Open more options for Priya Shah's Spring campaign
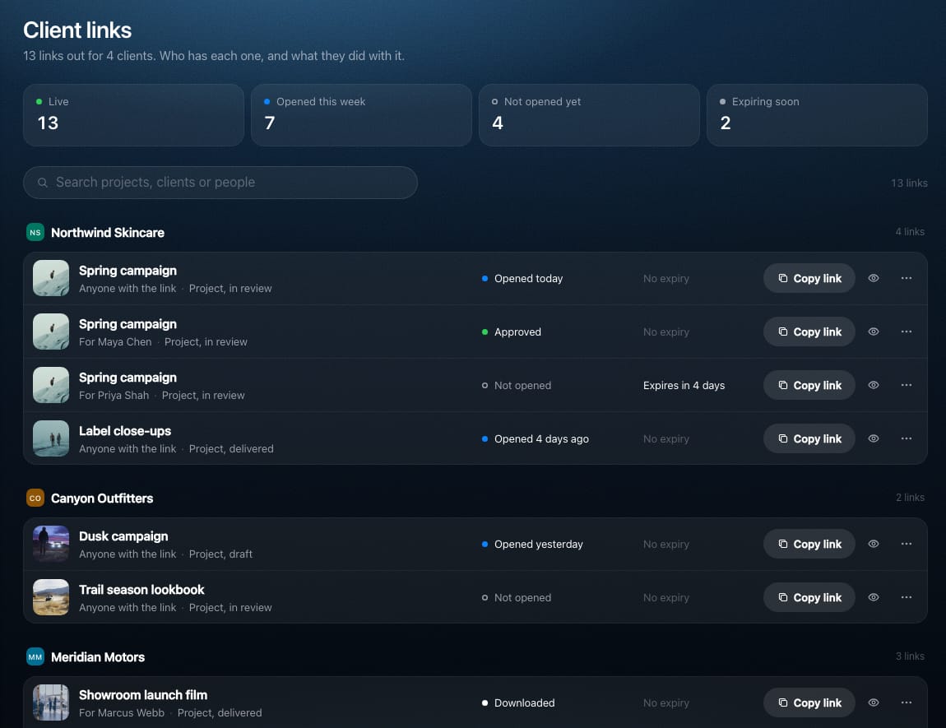 pyautogui.click(x=907, y=385)
